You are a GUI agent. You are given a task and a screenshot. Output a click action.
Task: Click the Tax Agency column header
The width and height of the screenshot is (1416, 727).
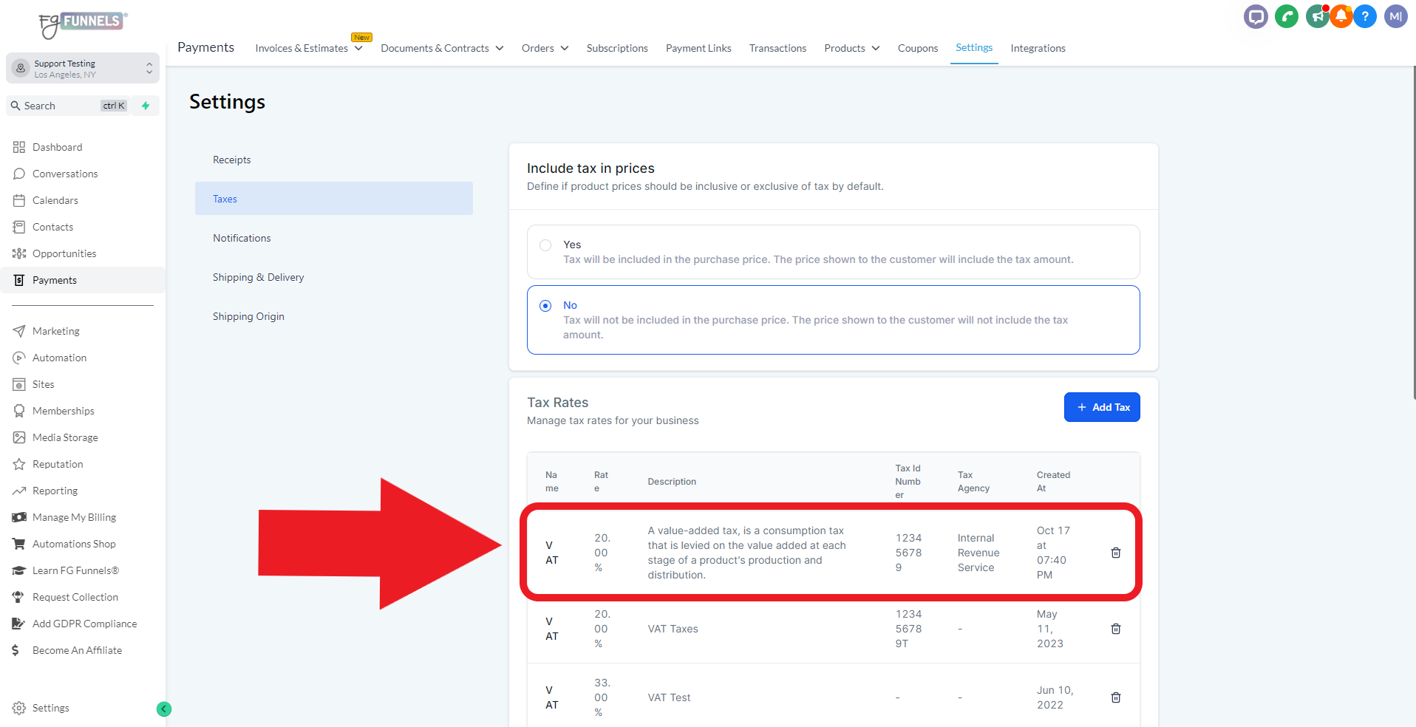tap(973, 482)
